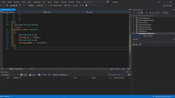Click Kaynak Denetimine Ekle in status bar
Image resolution: width=175 pixels, height=98 pixels.
163,97
